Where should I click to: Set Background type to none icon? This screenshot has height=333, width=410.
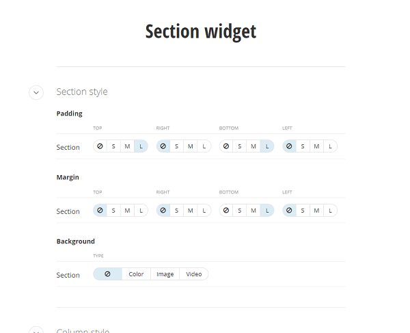(107, 274)
